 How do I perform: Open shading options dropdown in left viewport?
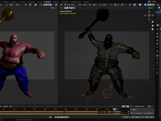click(53, 5)
